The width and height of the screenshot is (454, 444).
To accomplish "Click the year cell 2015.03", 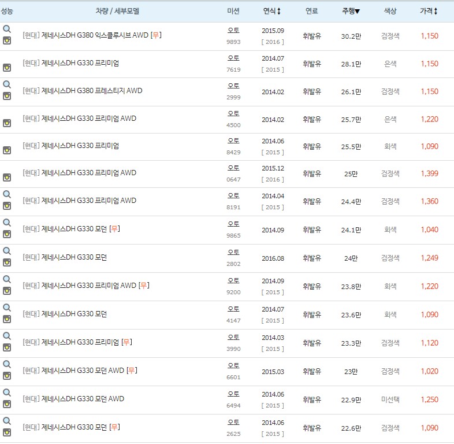I will click(x=273, y=372).
